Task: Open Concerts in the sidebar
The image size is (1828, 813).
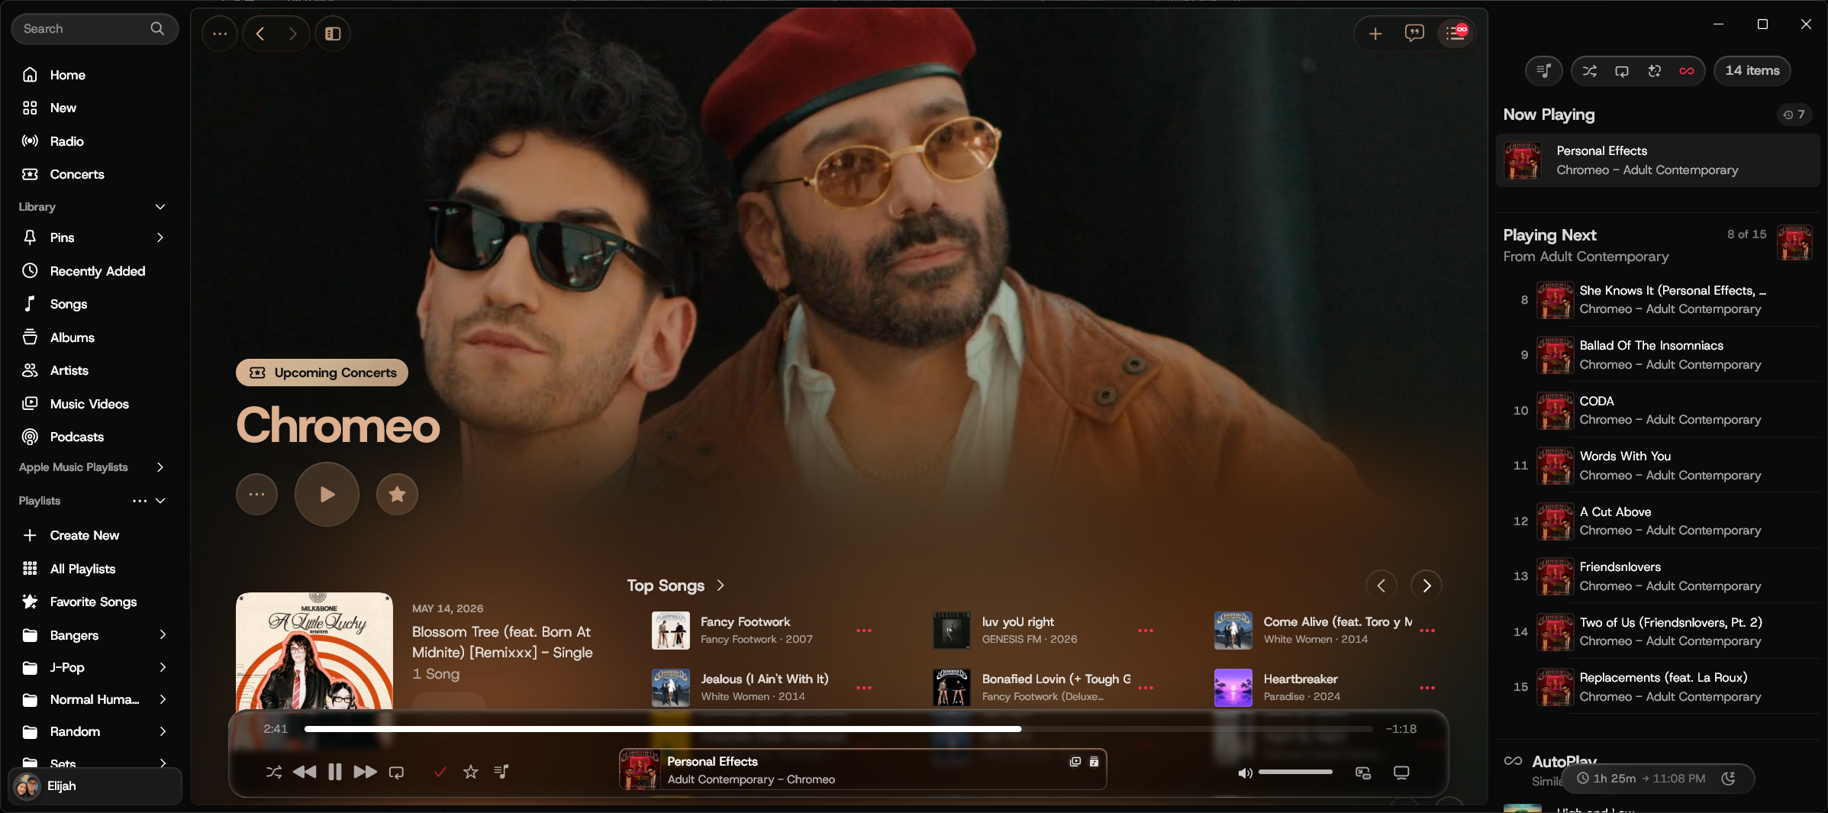Action: click(95, 174)
